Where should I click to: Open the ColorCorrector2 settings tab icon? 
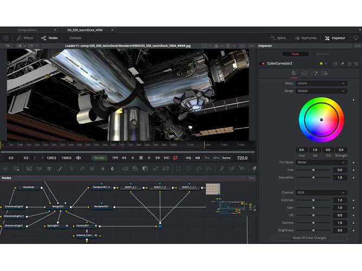[x=325, y=73]
